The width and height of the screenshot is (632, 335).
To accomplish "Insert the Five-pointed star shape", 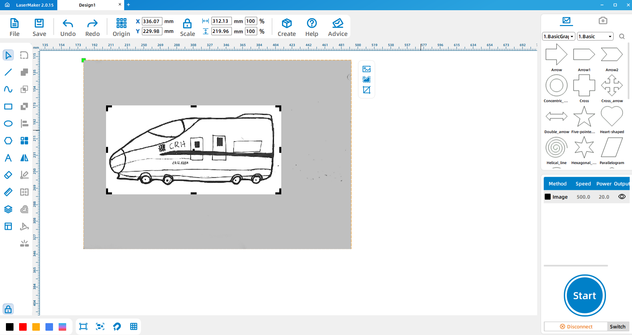I will tap(584, 119).
